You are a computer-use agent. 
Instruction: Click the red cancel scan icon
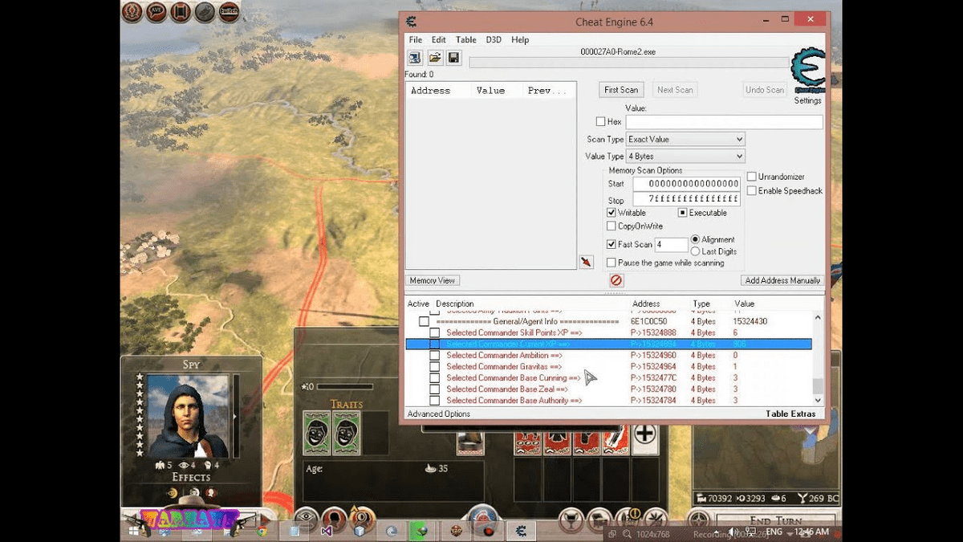616,279
